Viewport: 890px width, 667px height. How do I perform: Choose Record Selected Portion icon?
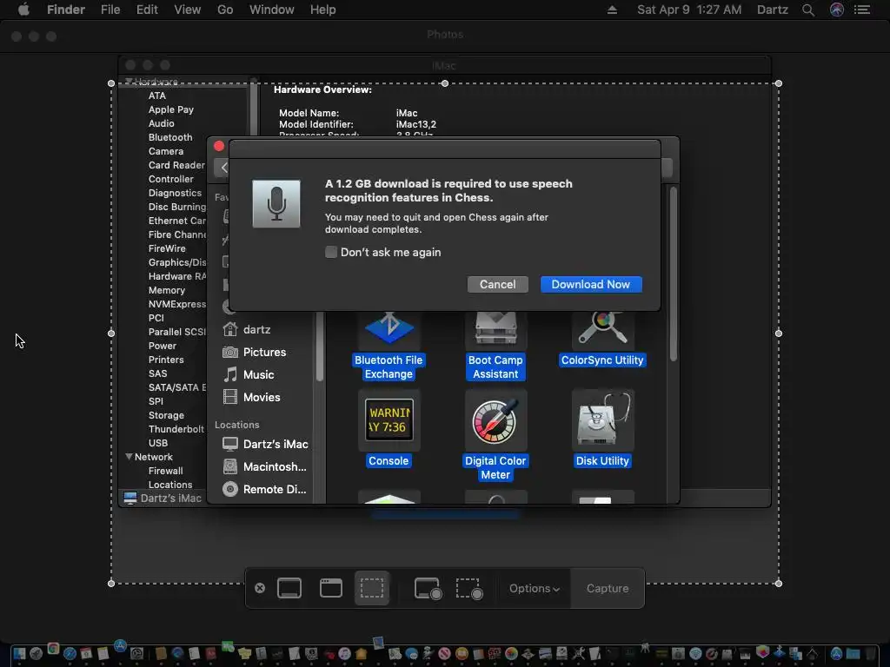click(x=469, y=589)
